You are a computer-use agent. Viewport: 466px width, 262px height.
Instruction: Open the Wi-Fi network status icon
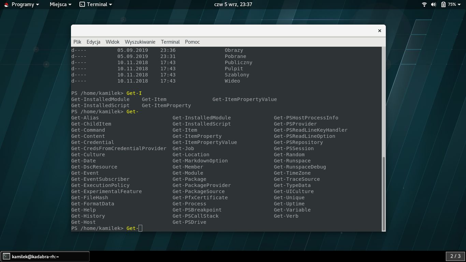coord(424,4)
